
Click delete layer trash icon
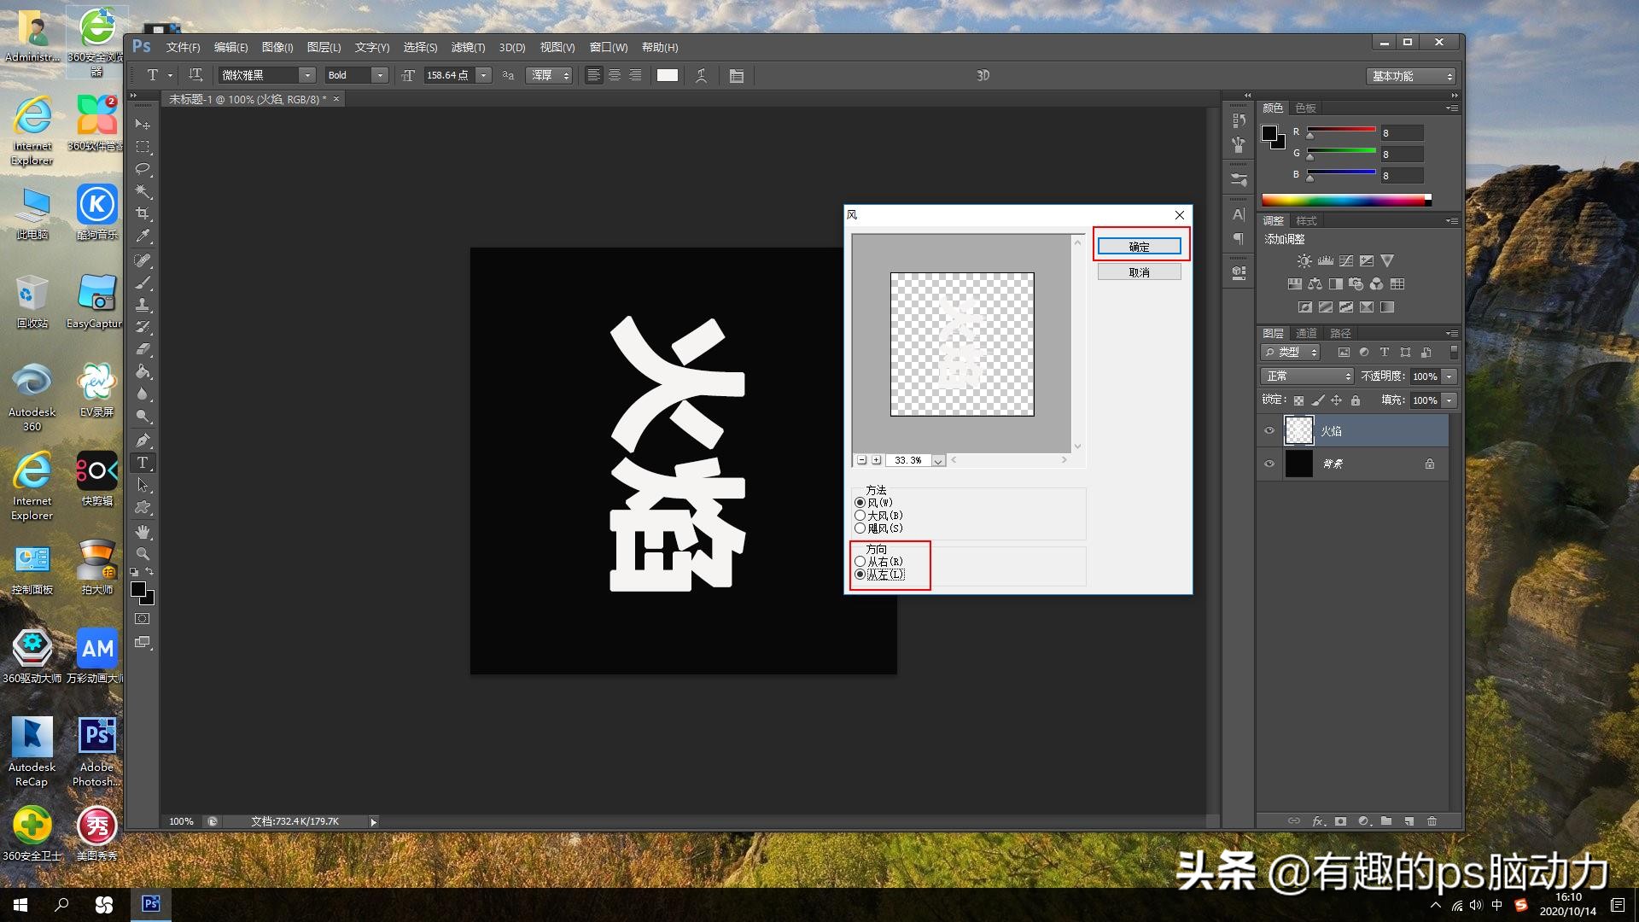1432,821
